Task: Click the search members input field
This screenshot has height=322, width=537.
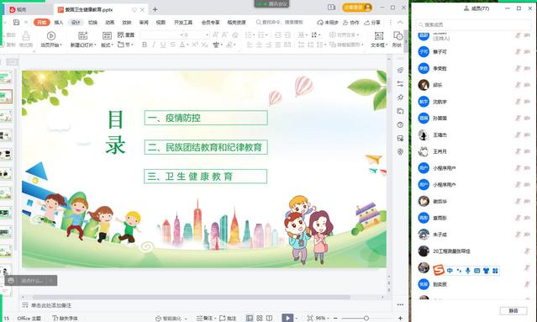Action: [x=474, y=24]
